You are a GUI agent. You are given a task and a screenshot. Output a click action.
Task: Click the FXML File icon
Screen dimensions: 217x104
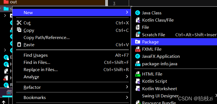[x=138, y=49]
